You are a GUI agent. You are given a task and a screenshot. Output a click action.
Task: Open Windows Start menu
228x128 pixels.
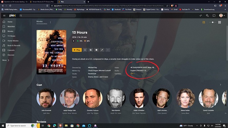coord(3,126)
